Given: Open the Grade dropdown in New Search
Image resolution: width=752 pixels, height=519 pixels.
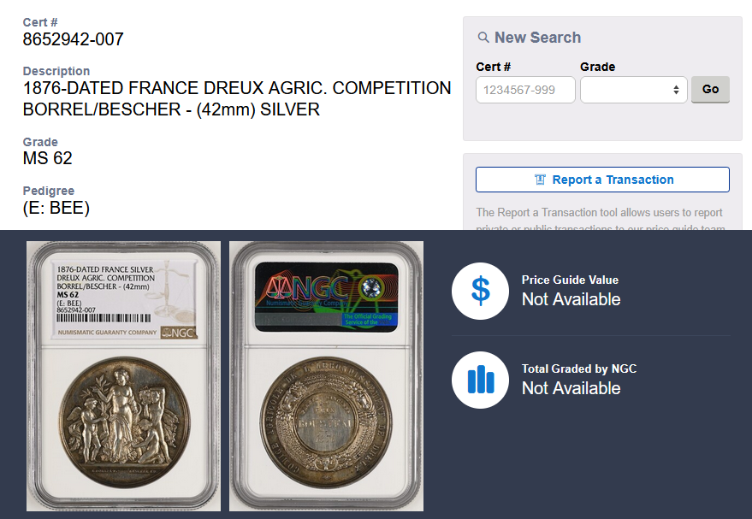Looking at the screenshot, I should [634, 90].
